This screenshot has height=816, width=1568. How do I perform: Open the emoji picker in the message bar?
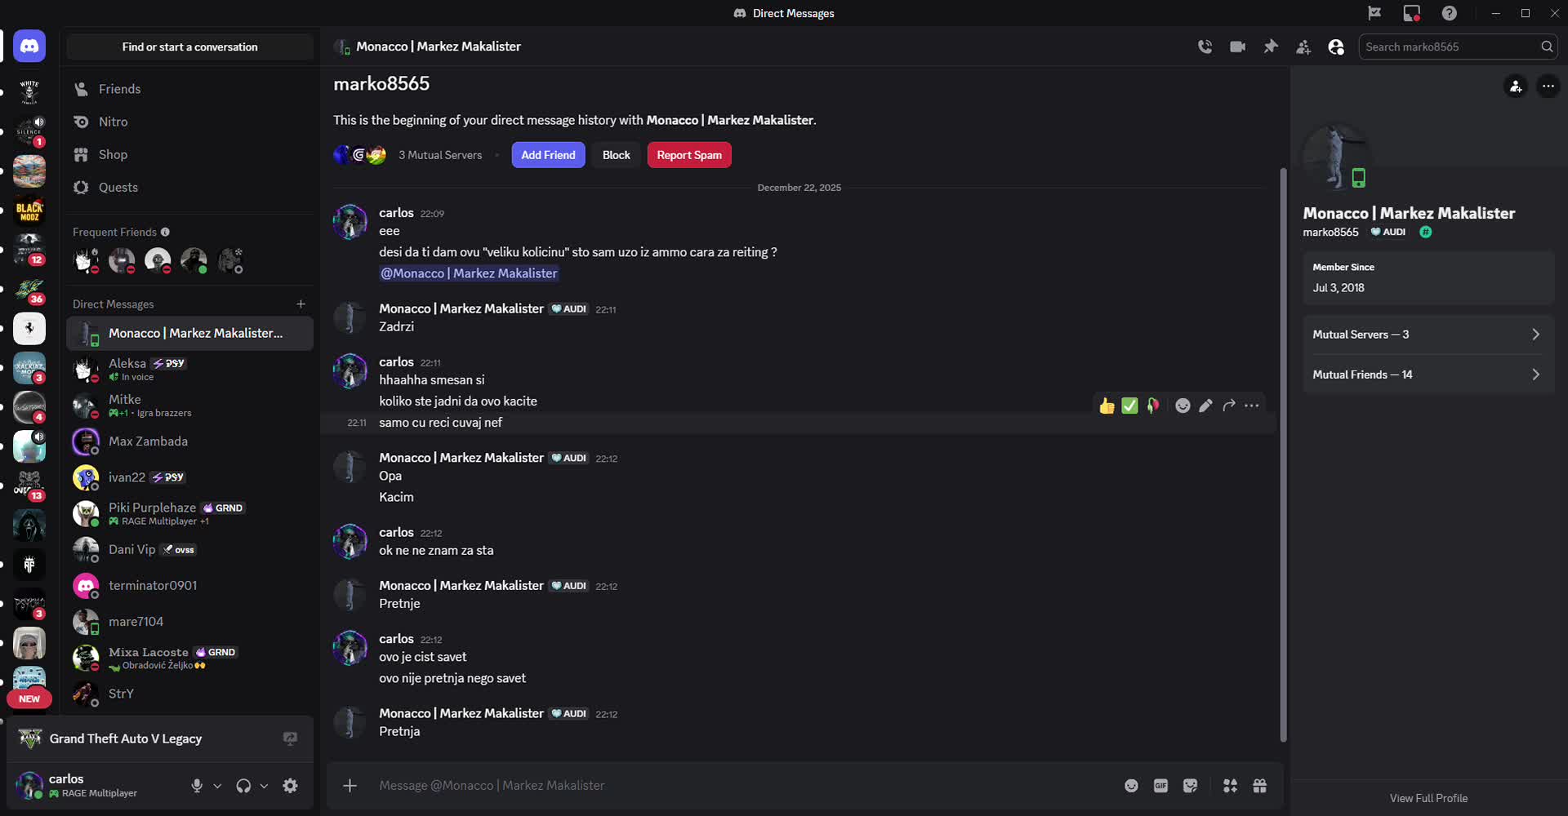click(x=1131, y=785)
